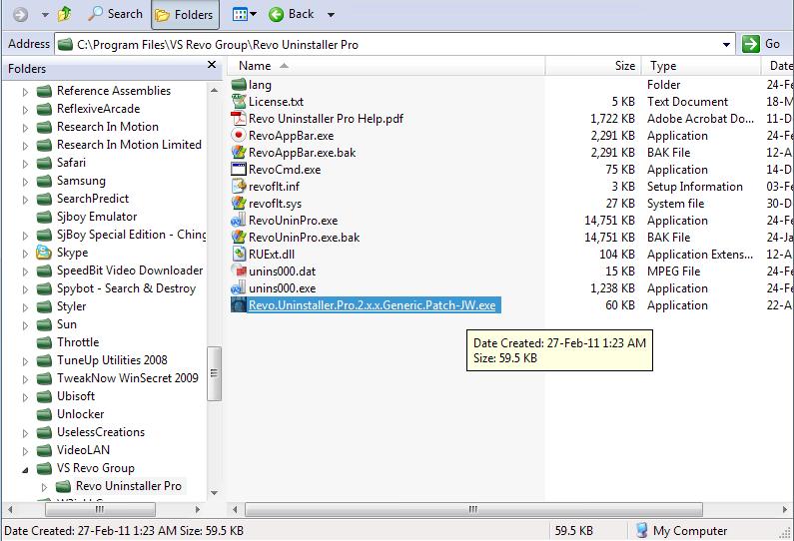This screenshot has height=541, width=794.
Task: Select the revoflt.inf file icon
Action: click(239, 187)
